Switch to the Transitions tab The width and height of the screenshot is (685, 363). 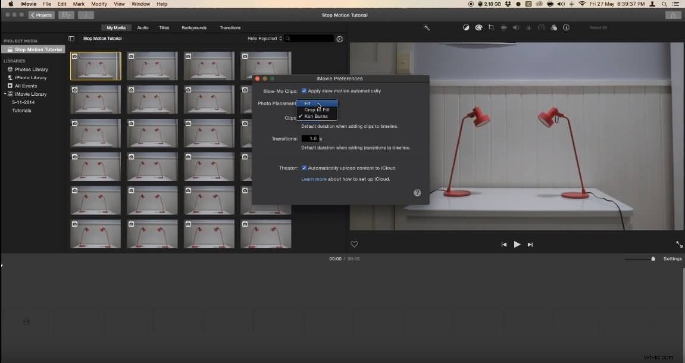pyautogui.click(x=231, y=27)
